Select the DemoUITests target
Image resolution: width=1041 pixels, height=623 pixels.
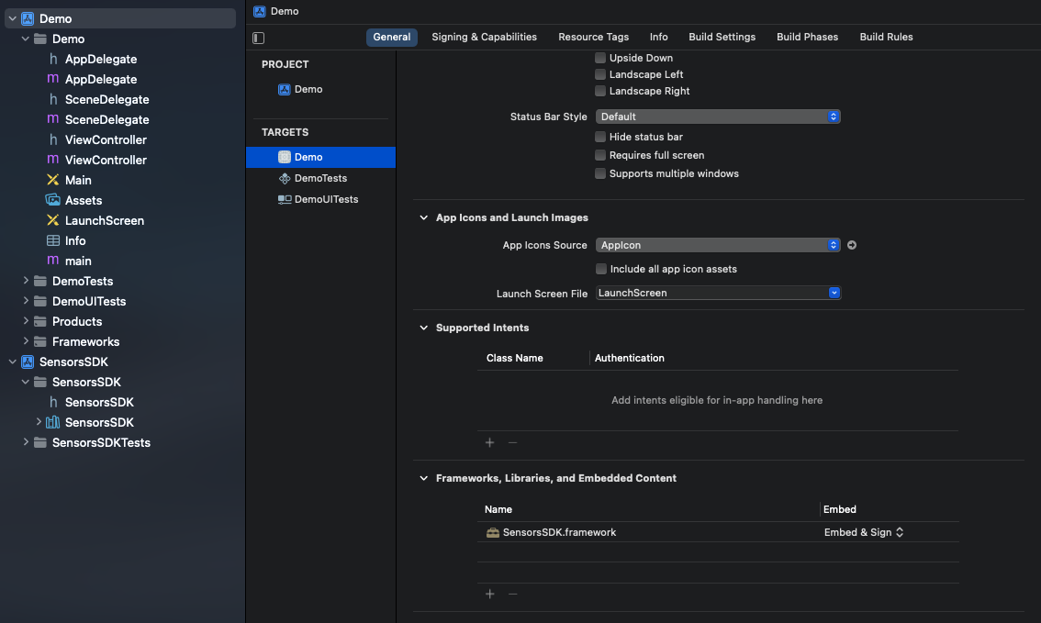[x=320, y=199]
